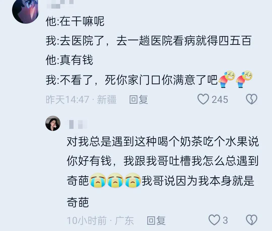Tap broken-heart dislike on the 新疆 comment

point(252,99)
